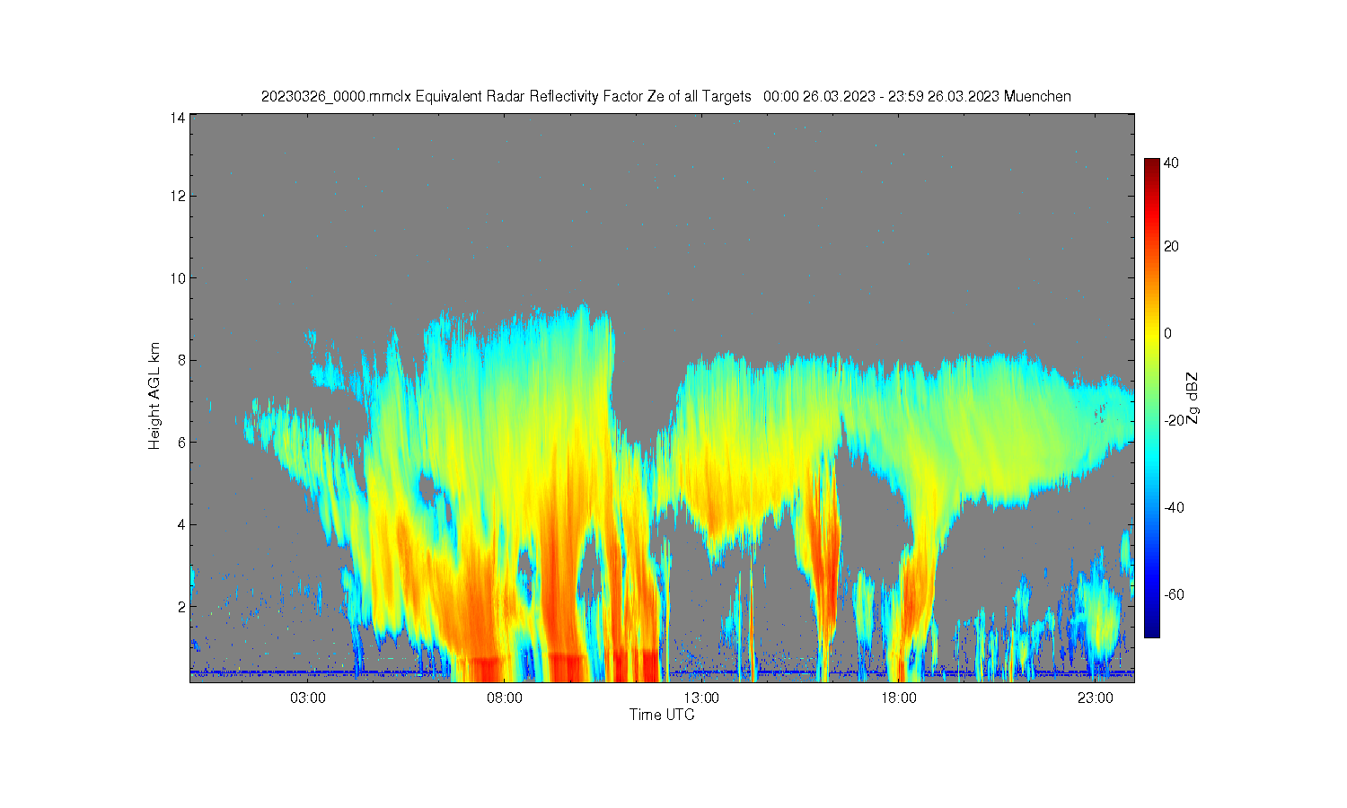The height and width of the screenshot is (808, 1347).
Task: Click the height tick label 10
Action: (179, 278)
